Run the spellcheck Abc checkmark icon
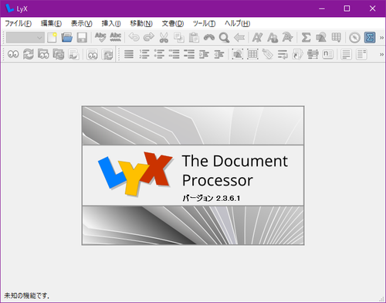This screenshot has width=386, height=303. pos(100,38)
